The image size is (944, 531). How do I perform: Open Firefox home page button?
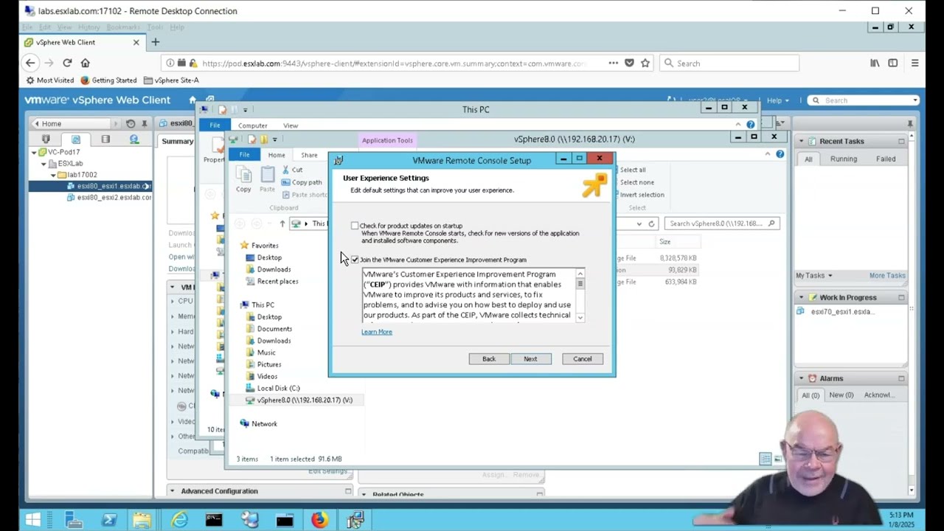pyautogui.click(x=85, y=63)
